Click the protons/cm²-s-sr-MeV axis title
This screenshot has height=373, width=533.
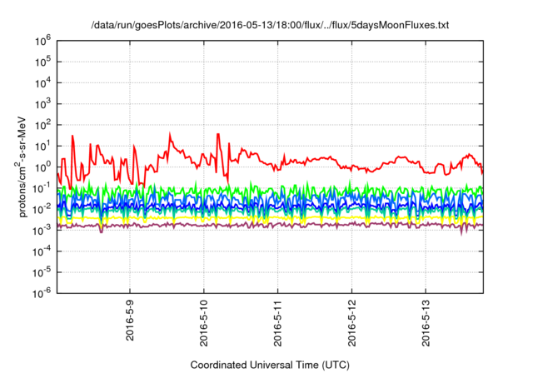[22, 167]
